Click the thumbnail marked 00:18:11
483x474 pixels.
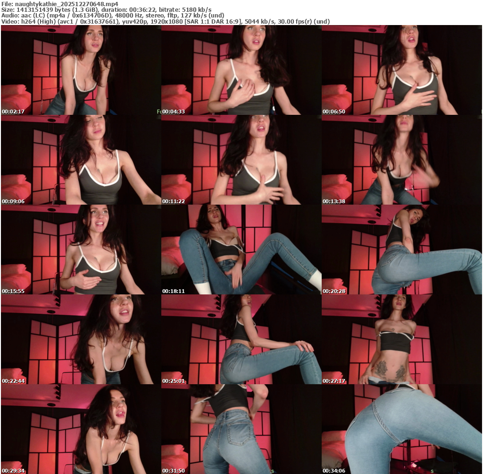point(241,250)
